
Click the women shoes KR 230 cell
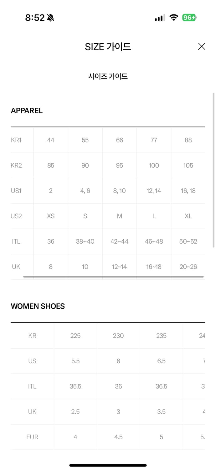coord(118,336)
